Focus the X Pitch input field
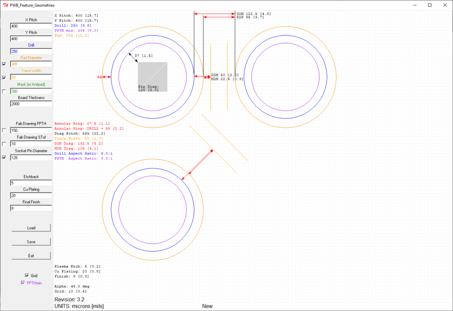453x311 pixels. click(31, 26)
